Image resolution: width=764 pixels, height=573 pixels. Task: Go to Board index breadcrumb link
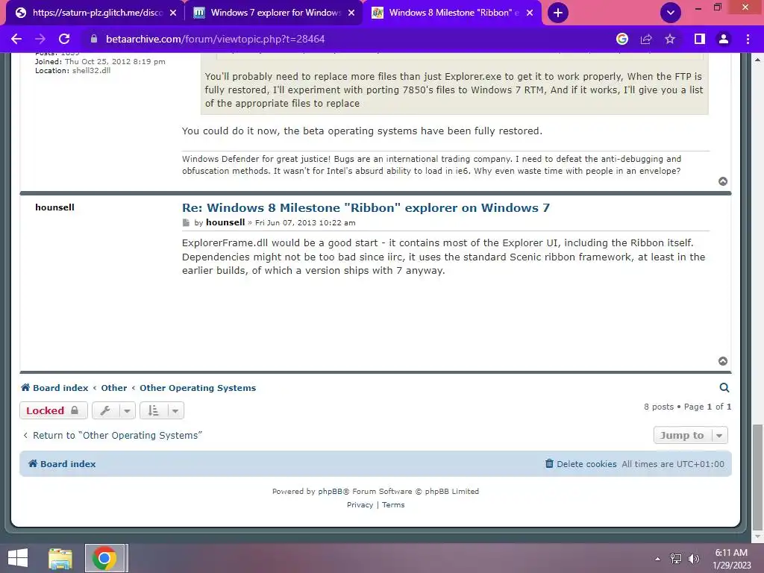[54, 388]
